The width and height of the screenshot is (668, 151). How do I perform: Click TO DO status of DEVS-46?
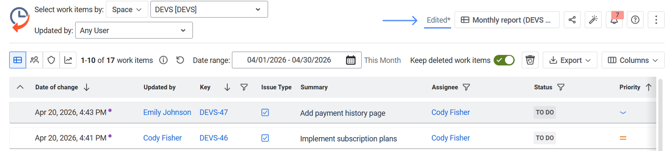[544, 138]
